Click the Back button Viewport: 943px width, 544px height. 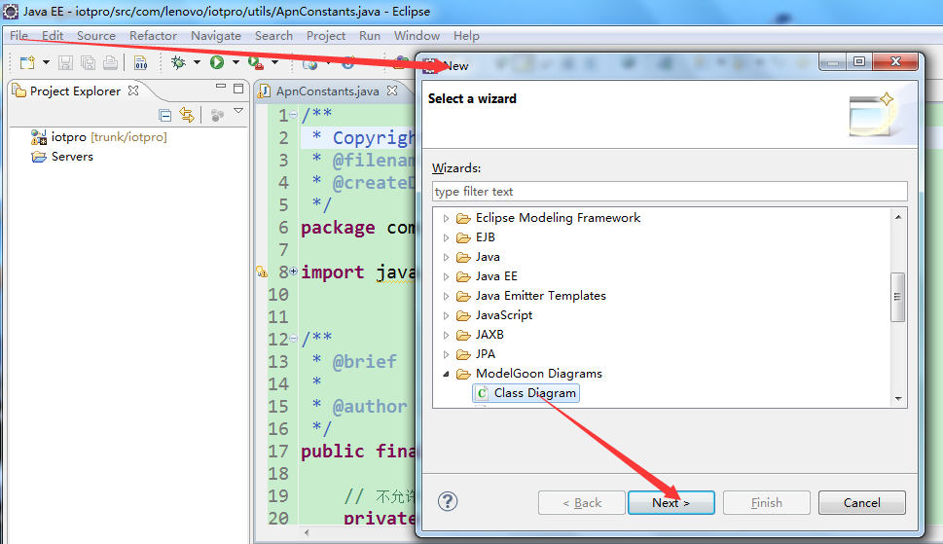click(582, 502)
